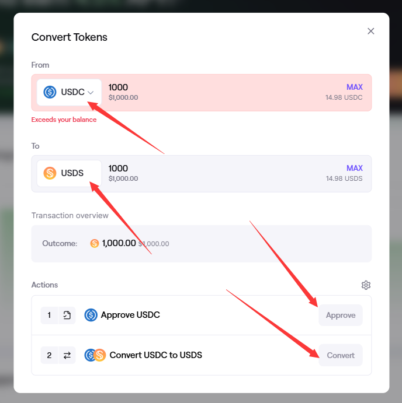402x403 pixels.
Task: Click MAX in the To field
Action: [354, 168]
